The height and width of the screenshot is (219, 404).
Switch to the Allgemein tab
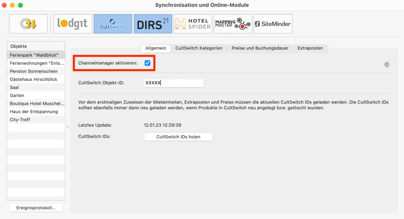click(x=156, y=48)
